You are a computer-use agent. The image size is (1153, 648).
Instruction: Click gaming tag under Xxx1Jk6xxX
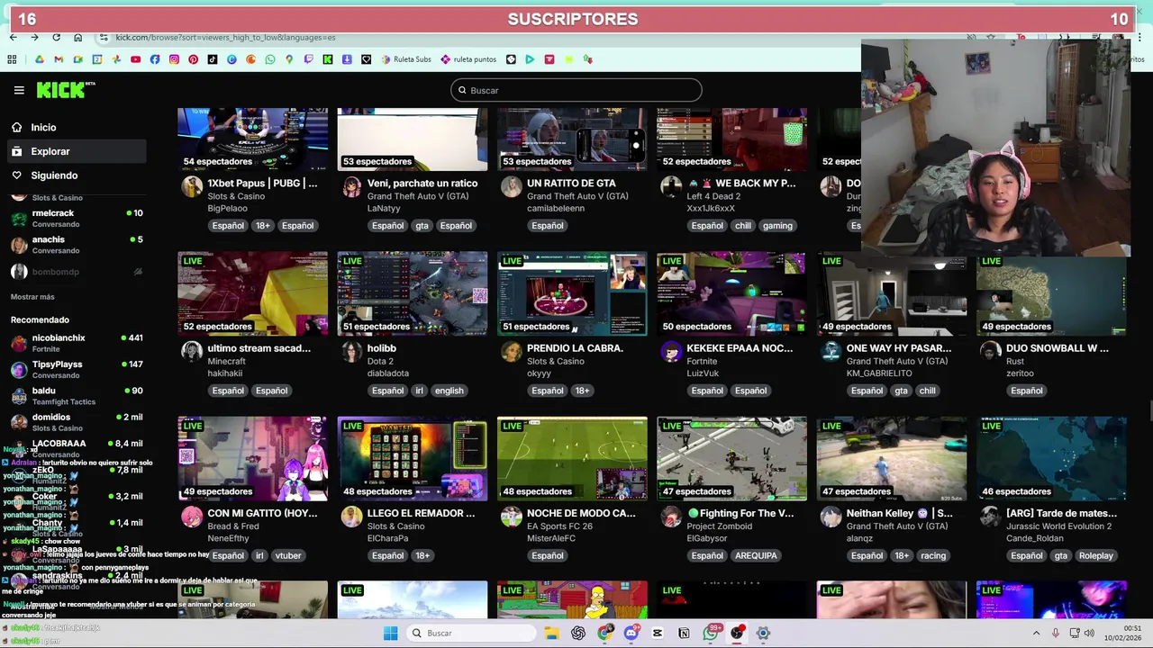click(x=777, y=226)
